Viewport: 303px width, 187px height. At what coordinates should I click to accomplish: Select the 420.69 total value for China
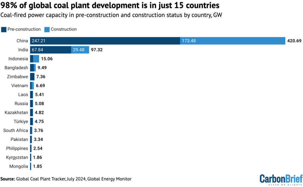pyautogui.click(x=294, y=41)
